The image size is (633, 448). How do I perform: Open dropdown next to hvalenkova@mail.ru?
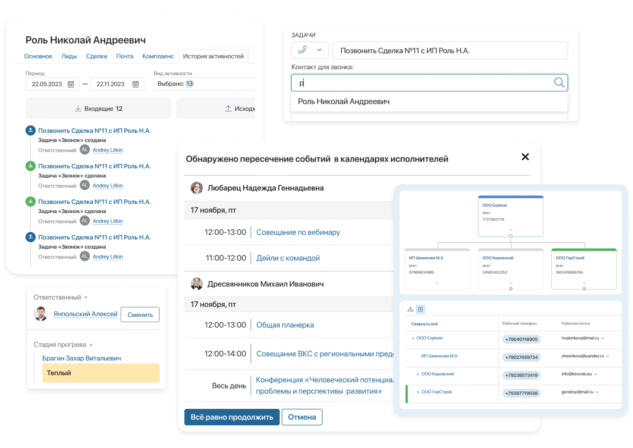click(603, 338)
